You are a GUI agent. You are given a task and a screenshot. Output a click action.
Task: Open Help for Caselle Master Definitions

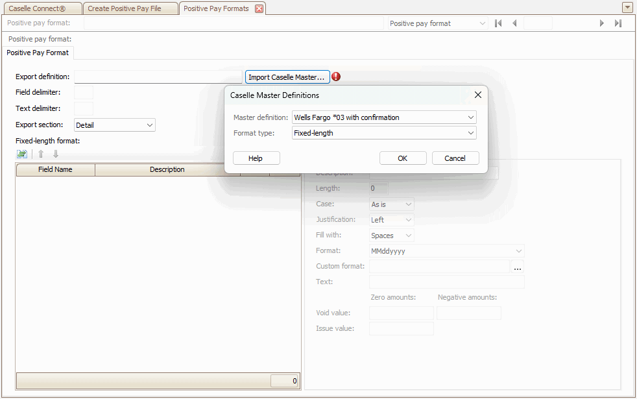pyautogui.click(x=256, y=158)
